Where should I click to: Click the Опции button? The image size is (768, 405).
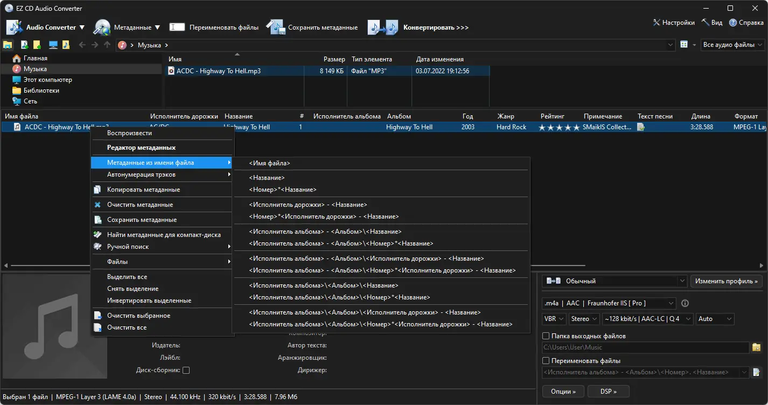click(563, 392)
